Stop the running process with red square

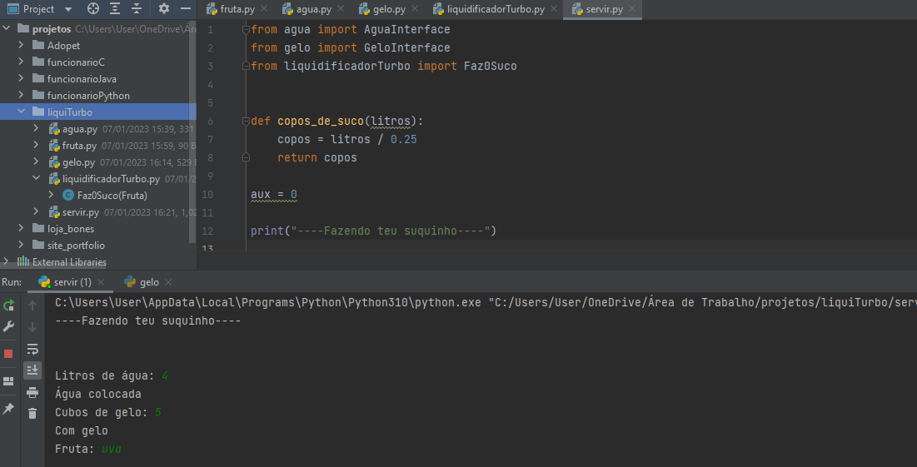click(x=9, y=353)
